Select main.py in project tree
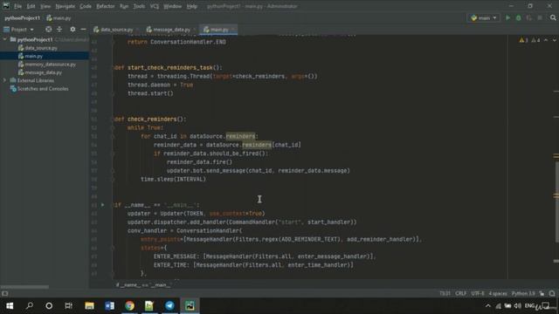Viewport: 559px width, 314px height. point(33,56)
